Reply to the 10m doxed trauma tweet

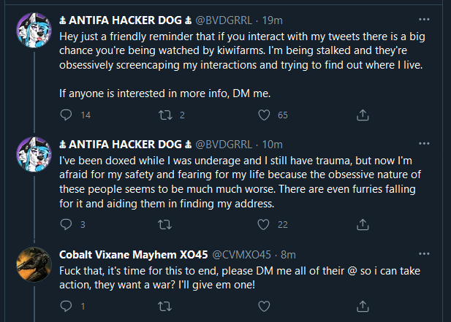coord(66,224)
